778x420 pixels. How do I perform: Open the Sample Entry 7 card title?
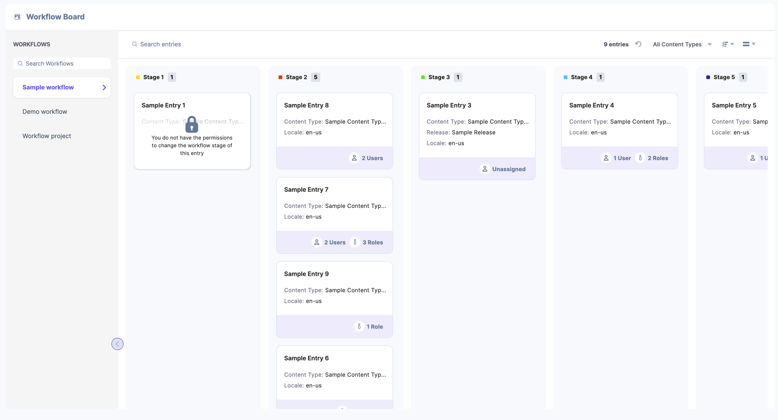[306, 190]
